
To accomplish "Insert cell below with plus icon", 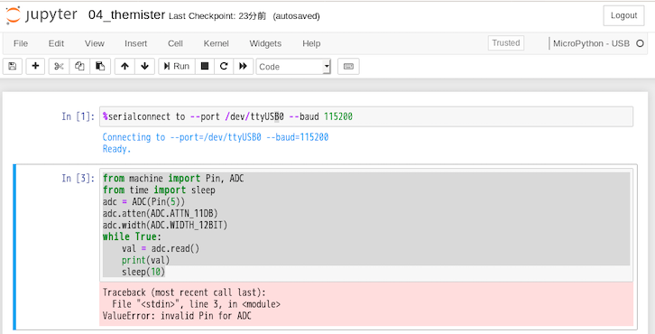I will coord(35,66).
